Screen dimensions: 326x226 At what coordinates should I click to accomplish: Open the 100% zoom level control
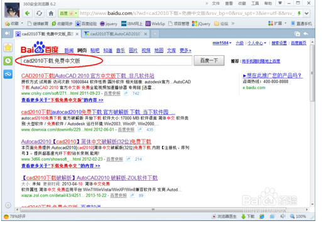coord(298,217)
